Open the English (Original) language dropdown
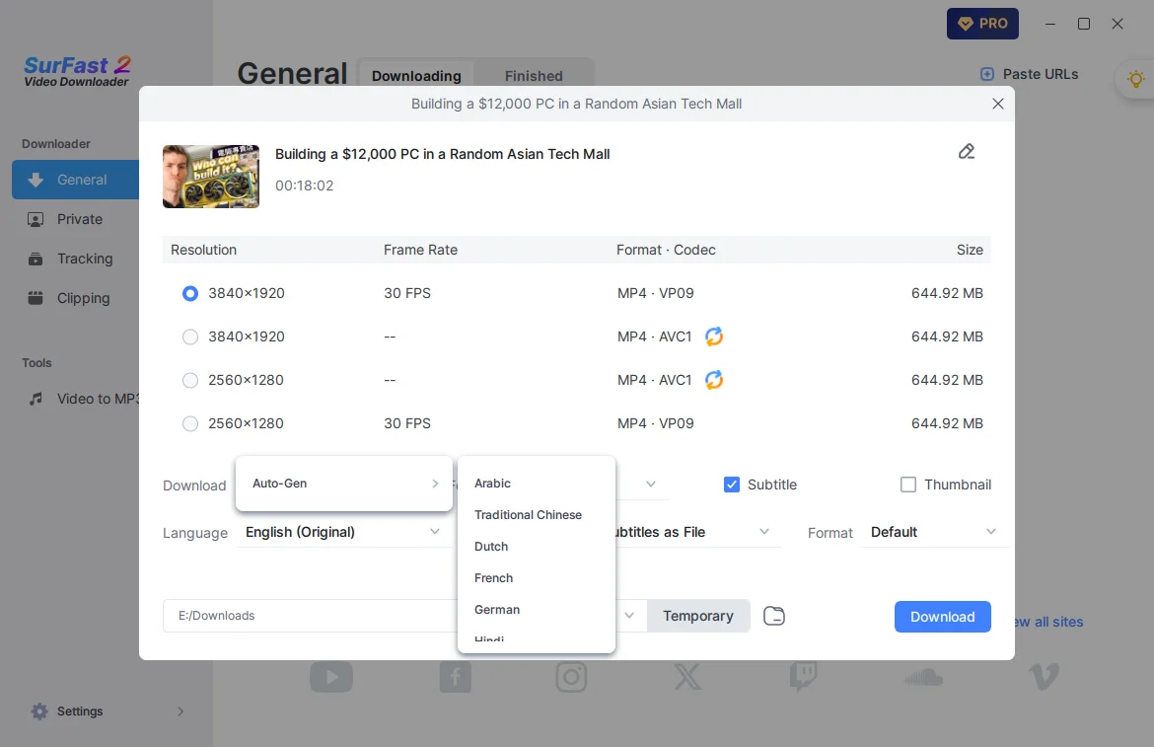 click(343, 532)
